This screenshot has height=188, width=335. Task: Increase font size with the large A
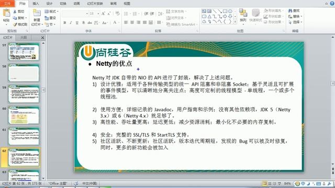(x=103, y=14)
